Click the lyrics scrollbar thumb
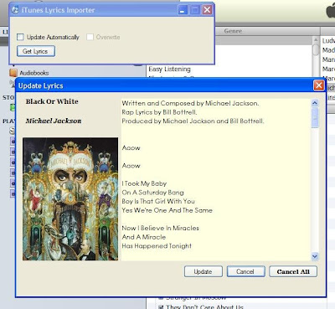Viewport: 335px width, 309px height. click(315, 118)
